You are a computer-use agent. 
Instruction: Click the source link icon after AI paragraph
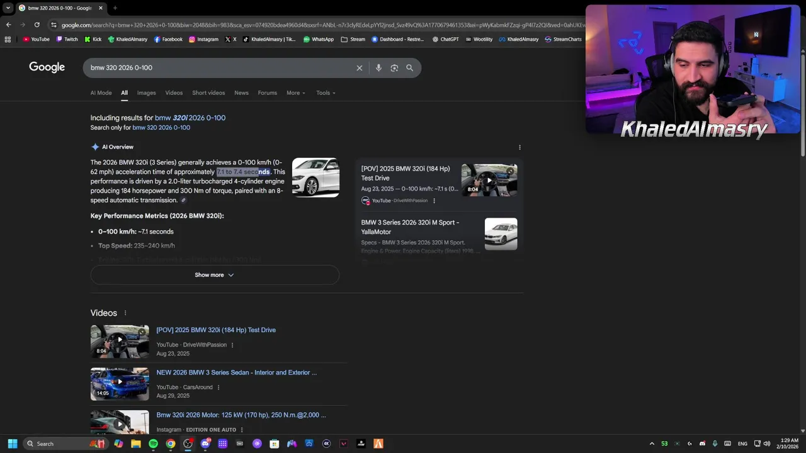pyautogui.click(x=184, y=201)
